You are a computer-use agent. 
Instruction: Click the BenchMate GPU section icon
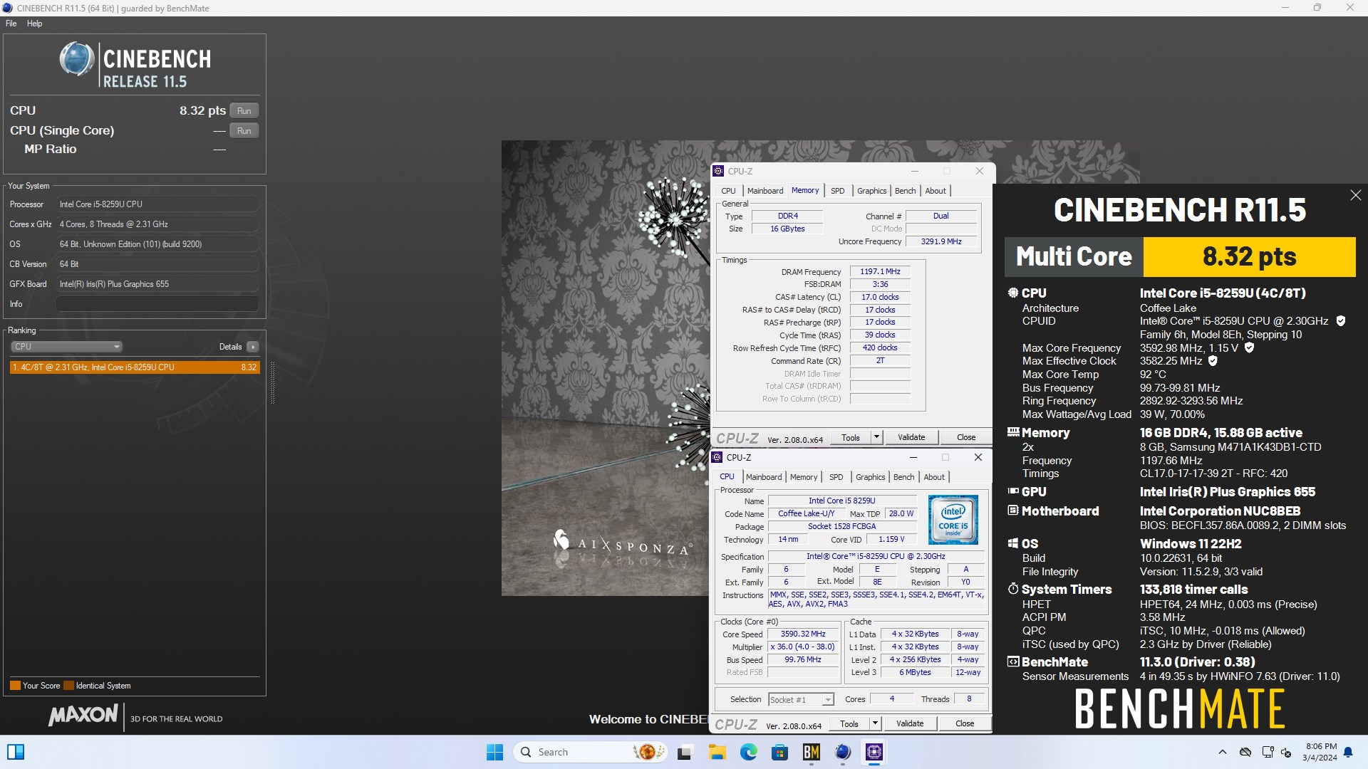[x=1013, y=491]
